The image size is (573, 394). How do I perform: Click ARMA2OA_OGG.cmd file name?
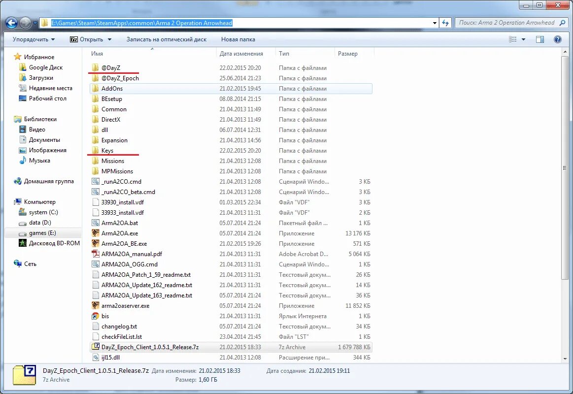point(130,264)
